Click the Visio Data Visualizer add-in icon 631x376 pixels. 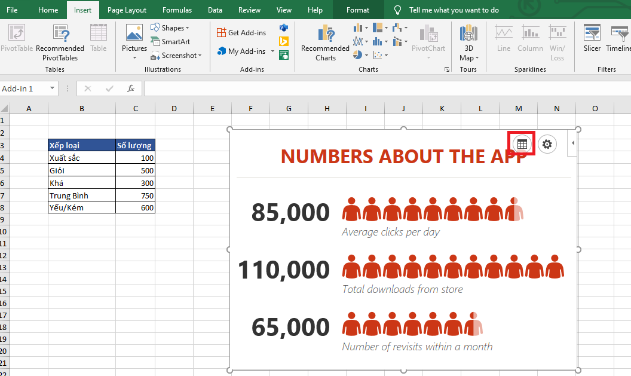tap(284, 28)
